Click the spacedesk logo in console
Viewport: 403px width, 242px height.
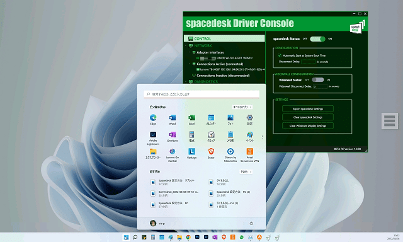point(357,26)
